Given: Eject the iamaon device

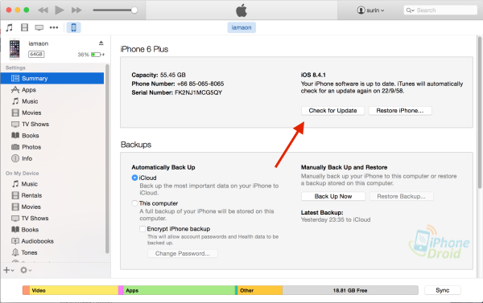Looking at the screenshot, I should point(101,43).
